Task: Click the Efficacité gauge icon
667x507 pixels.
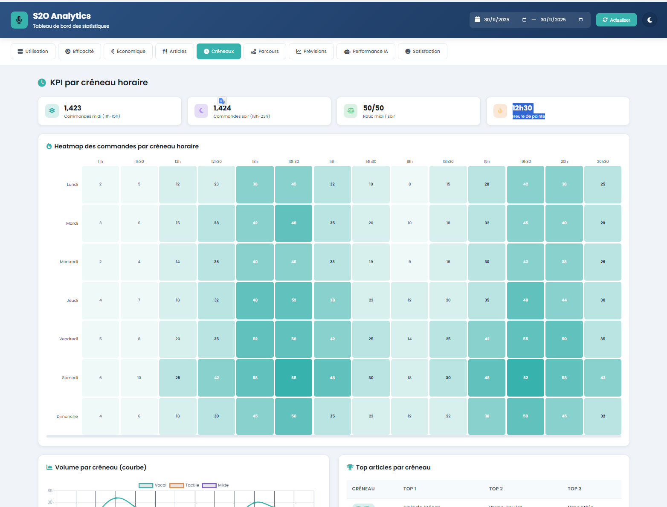Action: 67,51
